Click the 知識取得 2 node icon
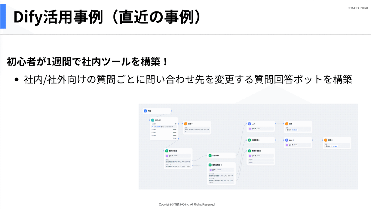Viewport: 371px width, 209px height. tap(249, 140)
